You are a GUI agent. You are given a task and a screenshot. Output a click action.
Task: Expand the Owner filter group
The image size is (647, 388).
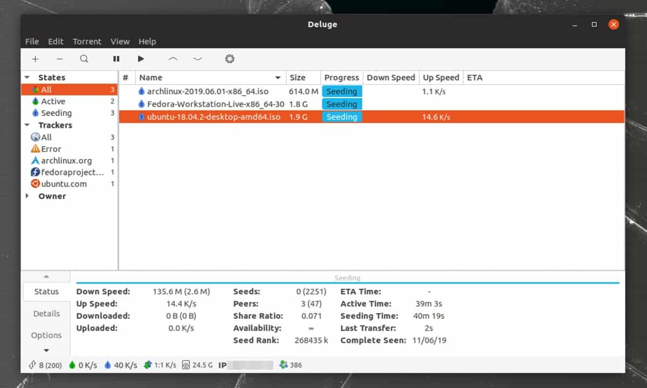coord(27,196)
